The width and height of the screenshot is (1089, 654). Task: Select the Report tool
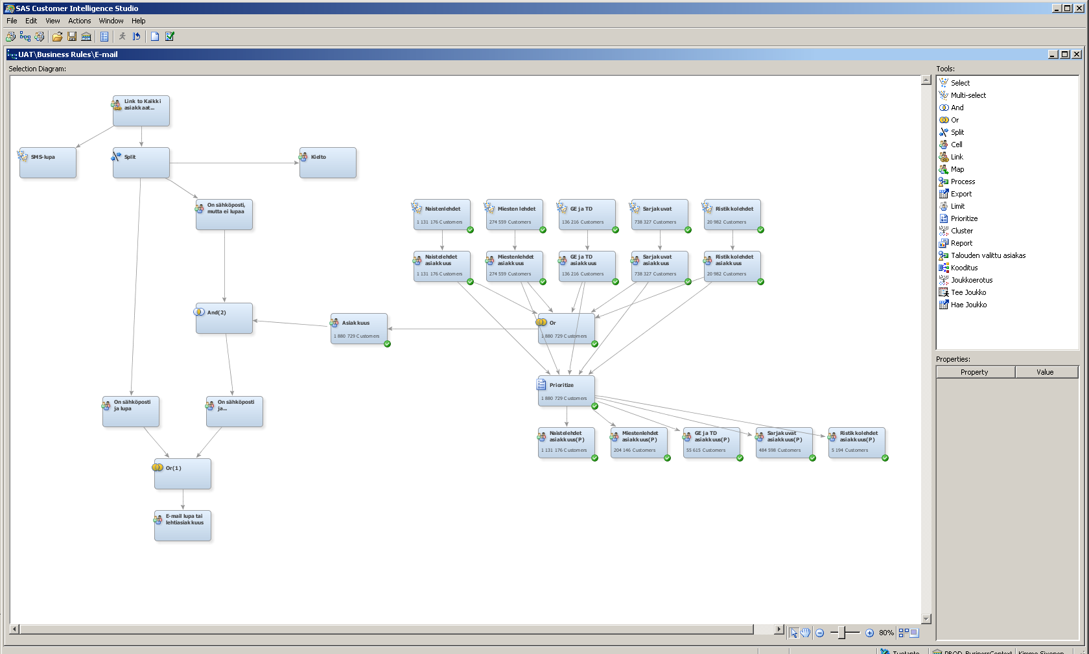[961, 243]
